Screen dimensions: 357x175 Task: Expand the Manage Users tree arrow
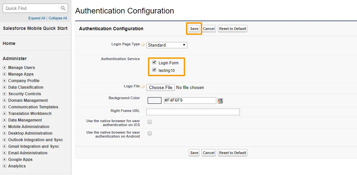tap(5, 68)
